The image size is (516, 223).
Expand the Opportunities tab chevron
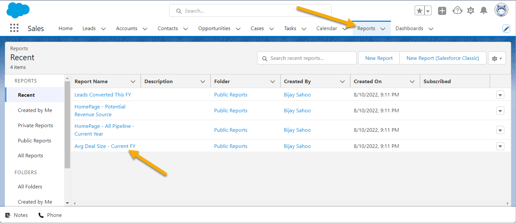[x=238, y=29]
